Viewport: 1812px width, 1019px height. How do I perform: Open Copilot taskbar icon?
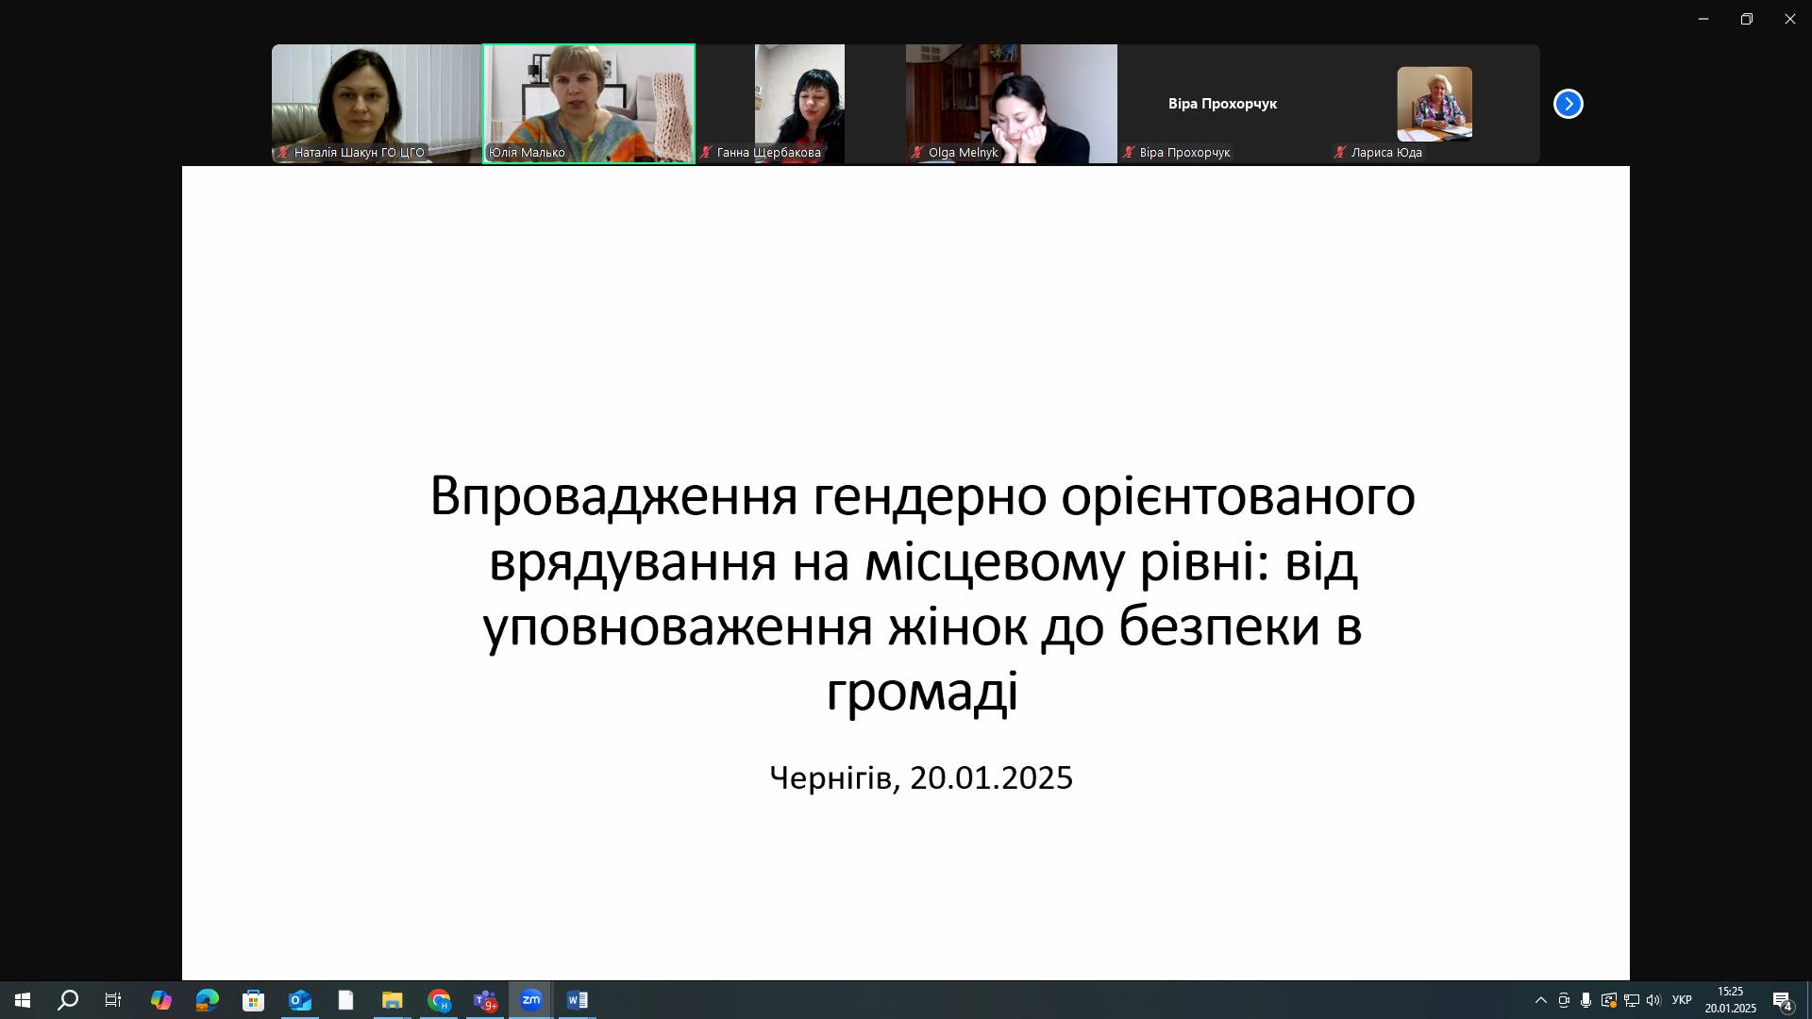pos(161,1000)
